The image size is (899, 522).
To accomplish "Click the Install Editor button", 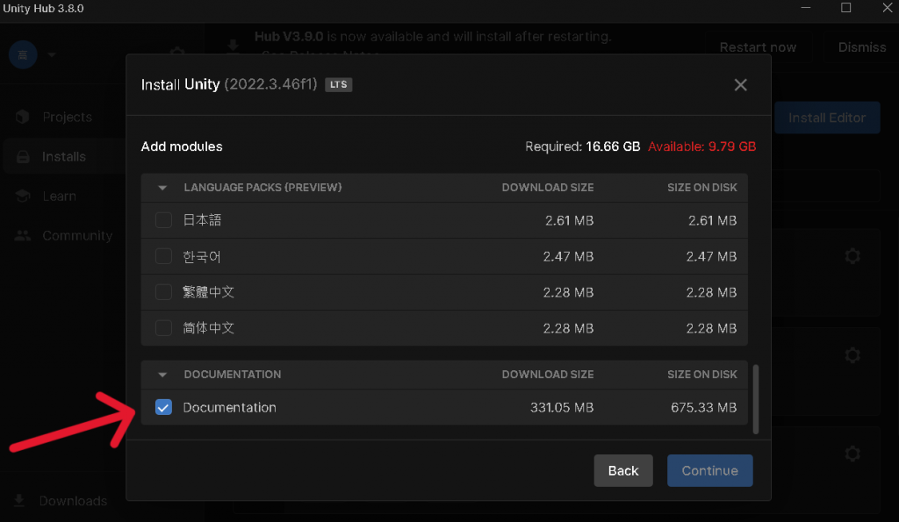I will click(x=827, y=118).
